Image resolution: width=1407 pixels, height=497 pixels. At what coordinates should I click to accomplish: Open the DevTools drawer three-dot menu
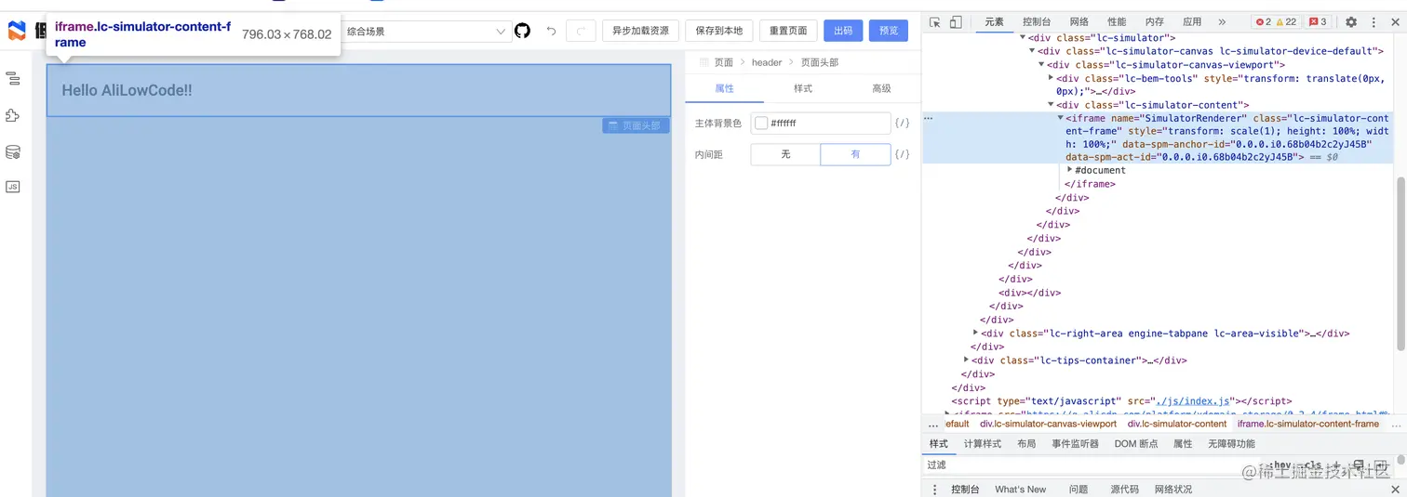(935, 490)
